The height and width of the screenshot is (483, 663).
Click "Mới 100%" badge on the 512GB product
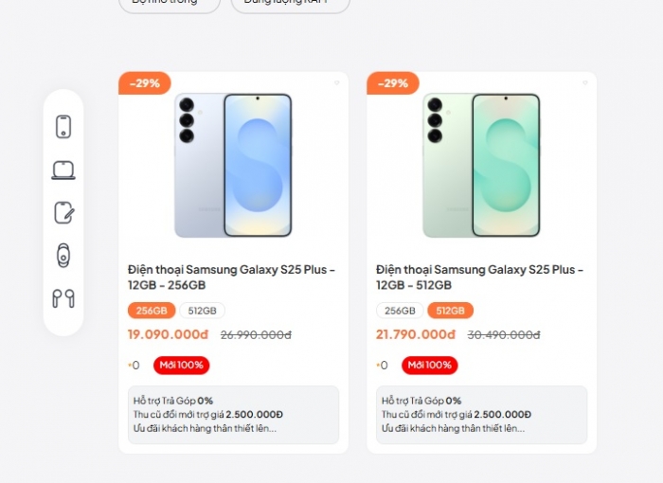tap(429, 366)
